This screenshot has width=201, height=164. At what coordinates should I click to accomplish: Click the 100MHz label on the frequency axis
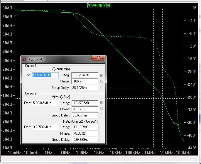(184, 153)
